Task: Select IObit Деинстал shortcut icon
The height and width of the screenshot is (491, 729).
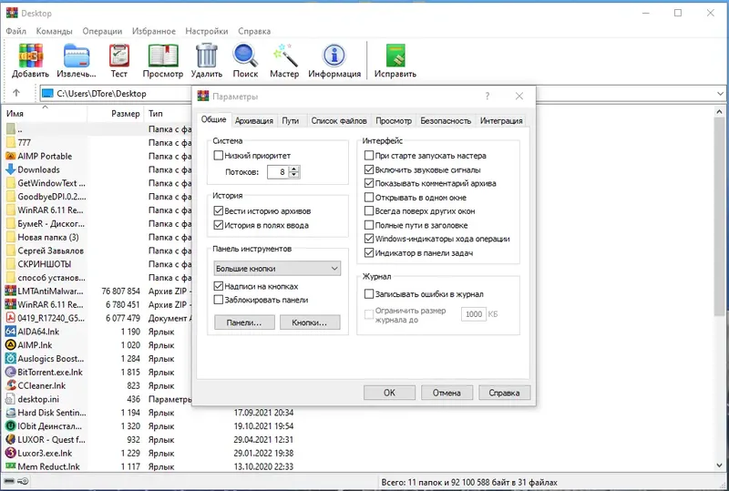Action: [x=11, y=426]
